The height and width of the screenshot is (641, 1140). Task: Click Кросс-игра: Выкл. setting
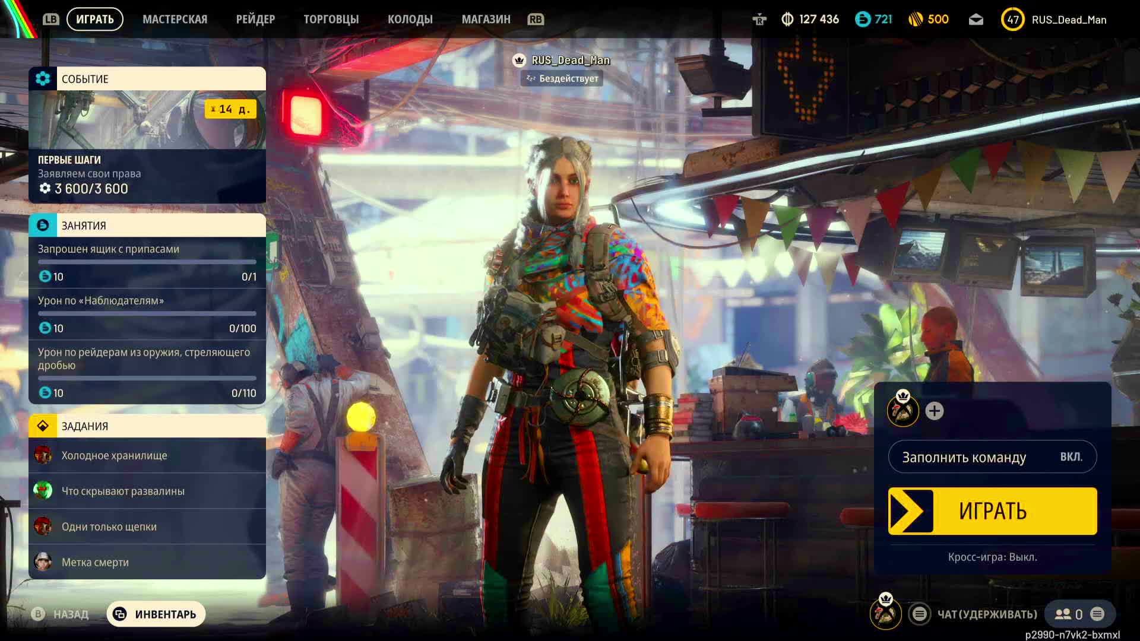(992, 557)
